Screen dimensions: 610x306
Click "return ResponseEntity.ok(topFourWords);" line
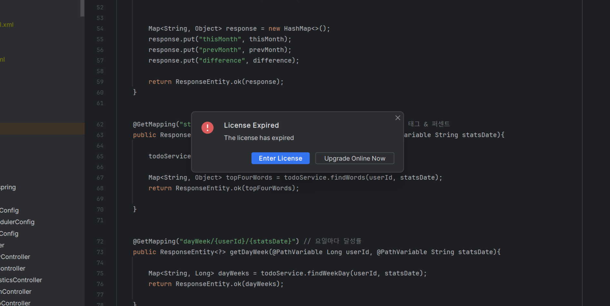(224, 188)
